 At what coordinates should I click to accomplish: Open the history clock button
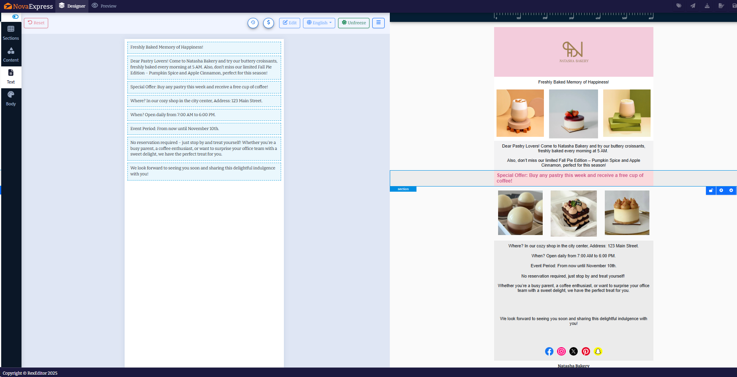coord(253,23)
